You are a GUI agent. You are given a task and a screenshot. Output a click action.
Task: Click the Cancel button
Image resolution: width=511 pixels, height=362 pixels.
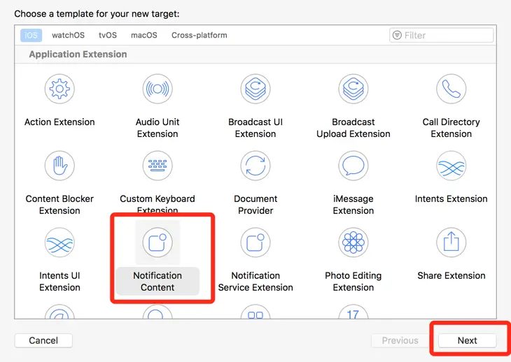click(x=43, y=340)
